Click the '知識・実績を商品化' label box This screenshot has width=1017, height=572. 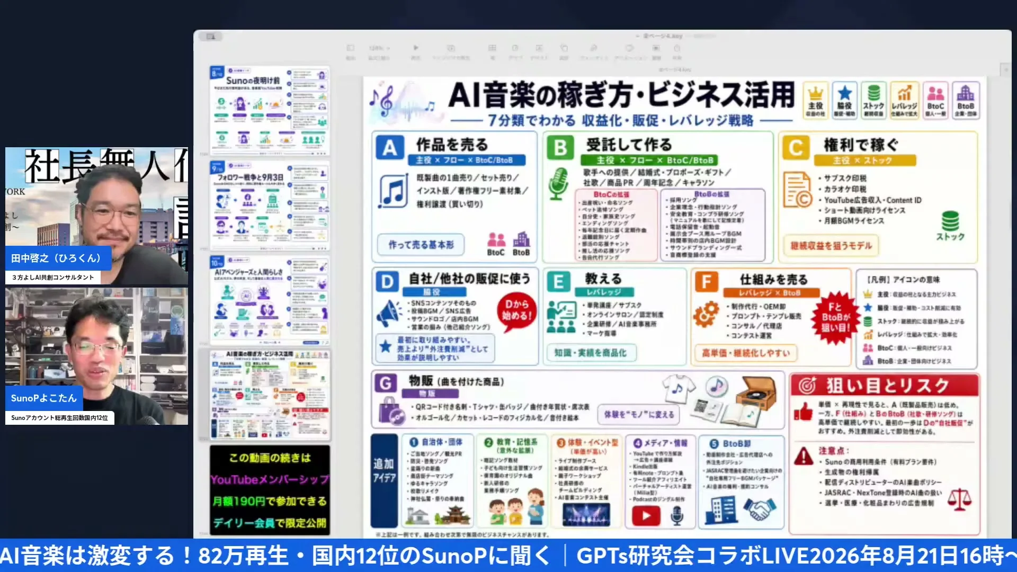point(590,353)
